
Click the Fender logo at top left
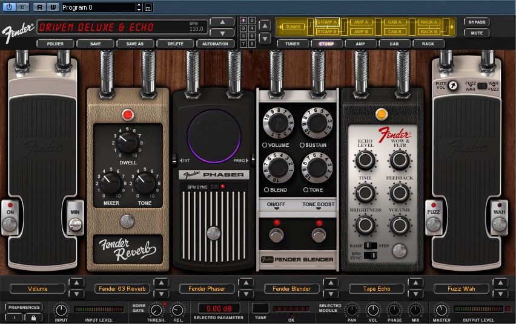coord(18,31)
